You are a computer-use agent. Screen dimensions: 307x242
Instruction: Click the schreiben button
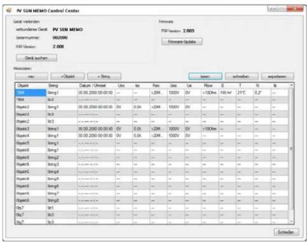[242, 77]
